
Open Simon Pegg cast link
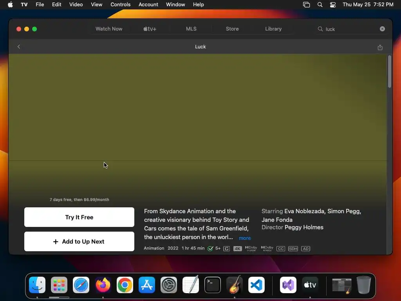point(344,211)
